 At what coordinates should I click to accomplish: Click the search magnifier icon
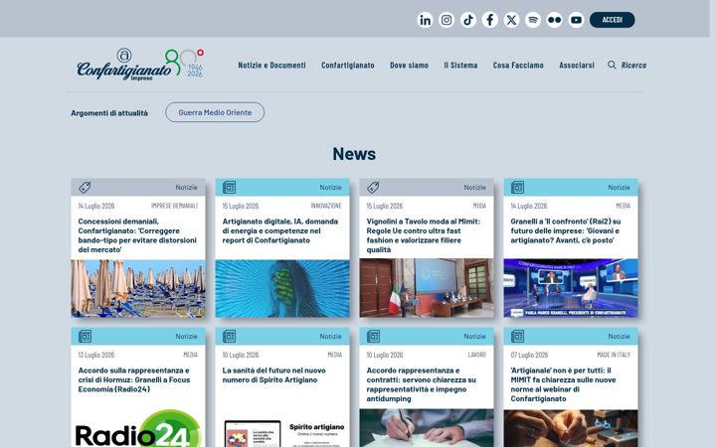click(612, 65)
